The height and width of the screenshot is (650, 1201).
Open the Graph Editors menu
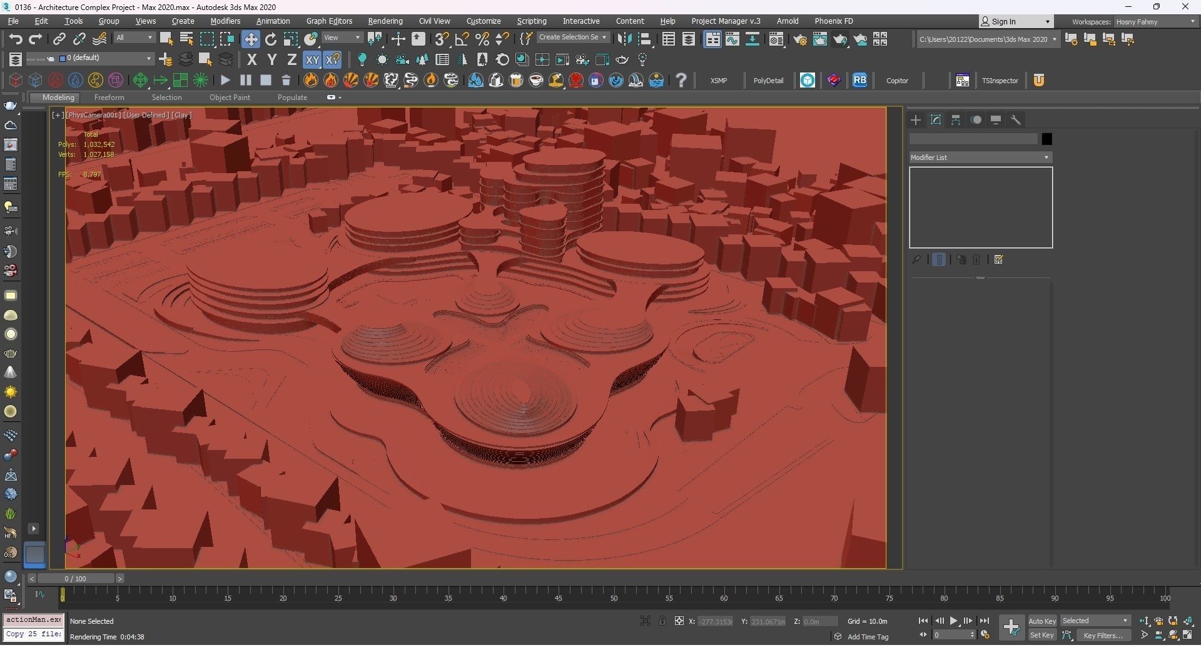tap(329, 21)
